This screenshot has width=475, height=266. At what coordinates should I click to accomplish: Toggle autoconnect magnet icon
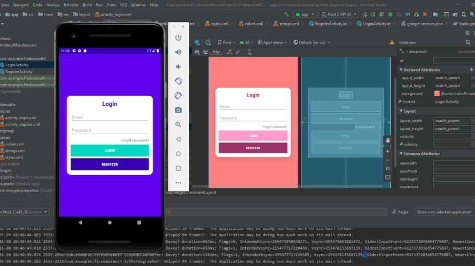(x=205, y=52)
